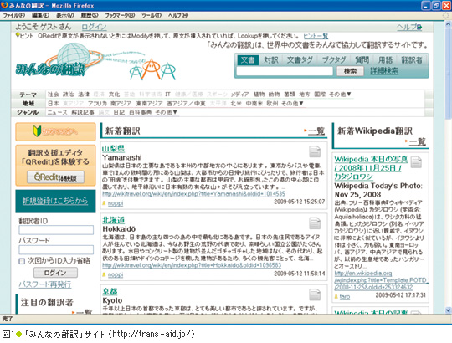The image size is (452, 343).
Task: Open the wikitravel Hokkaido URL link
Action: point(192,265)
